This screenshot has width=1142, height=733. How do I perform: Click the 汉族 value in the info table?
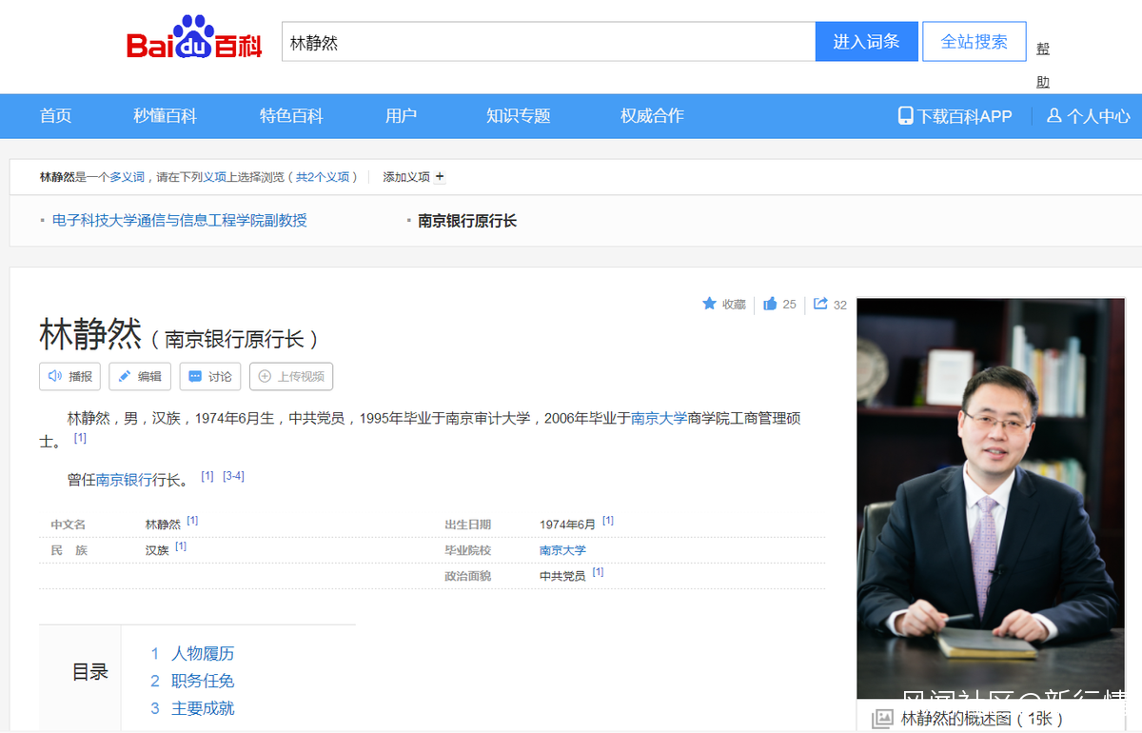(x=157, y=550)
